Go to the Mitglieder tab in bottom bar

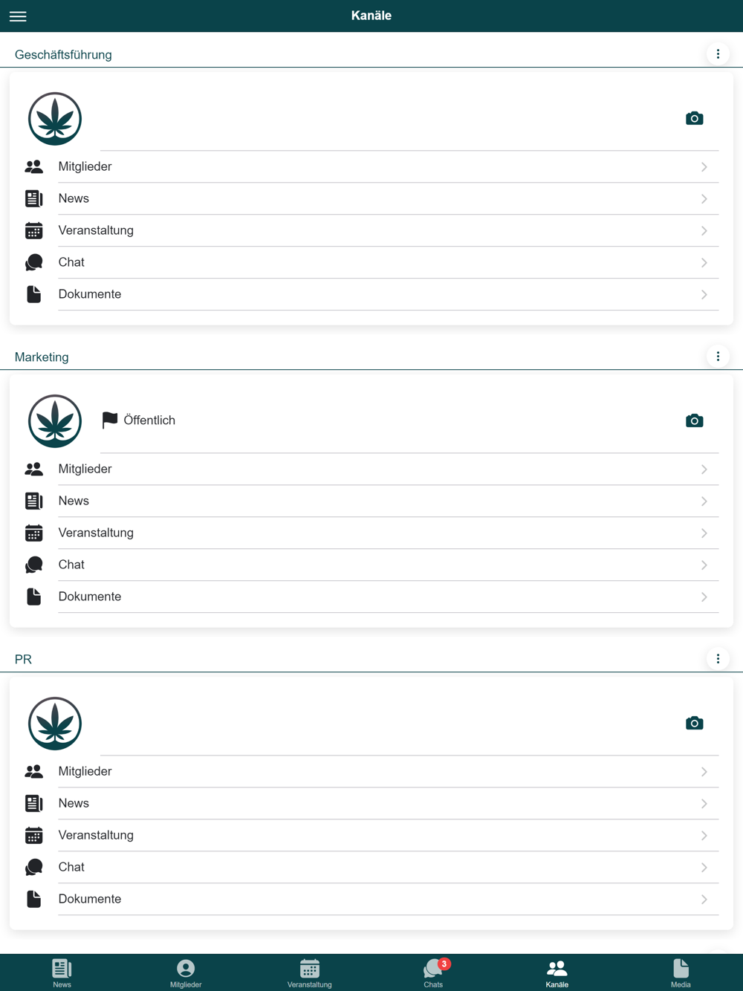click(186, 972)
